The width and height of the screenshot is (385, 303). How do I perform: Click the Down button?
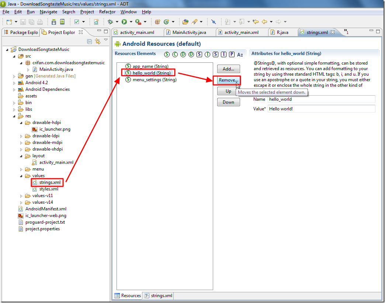(229, 102)
